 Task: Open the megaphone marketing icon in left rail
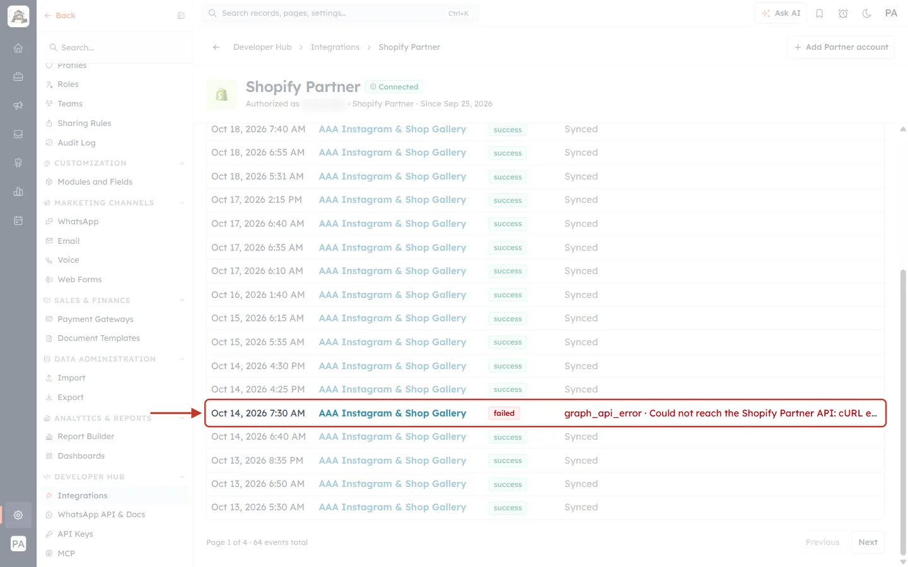tap(18, 105)
